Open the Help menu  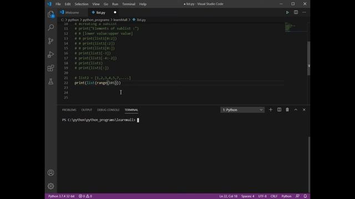(143, 4)
